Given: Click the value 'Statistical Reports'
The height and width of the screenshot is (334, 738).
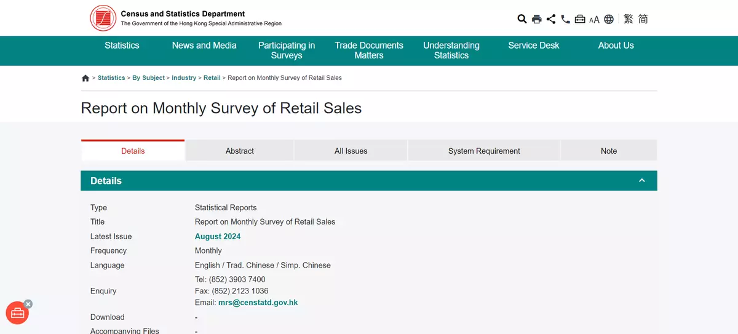Looking at the screenshot, I should [226, 207].
